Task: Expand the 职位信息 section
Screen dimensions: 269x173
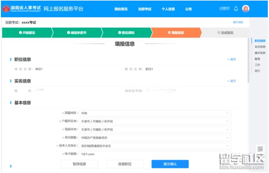Action: click(x=232, y=60)
